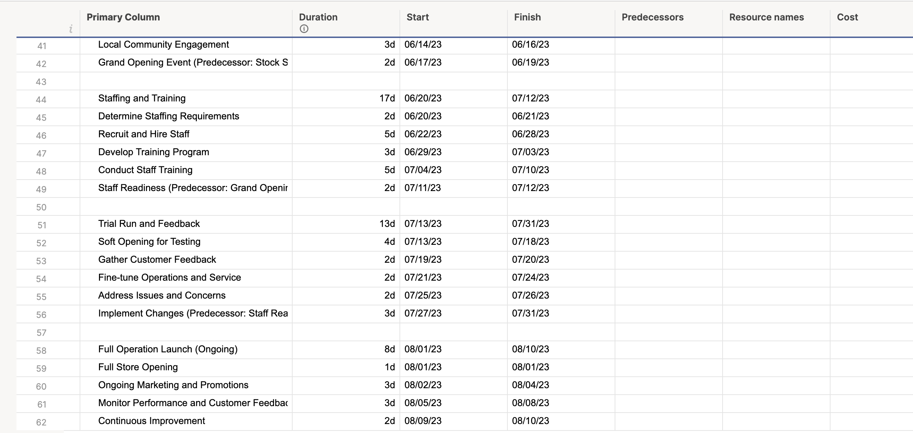The width and height of the screenshot is (913, 433).
Task: Select the Predecessors column header
Action: (653, 17)
